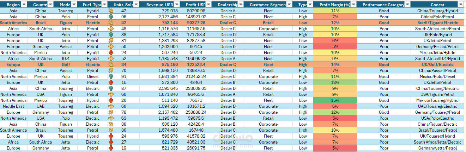
Task: Select the profit cell 212452.24
Action: click(196, 77)
